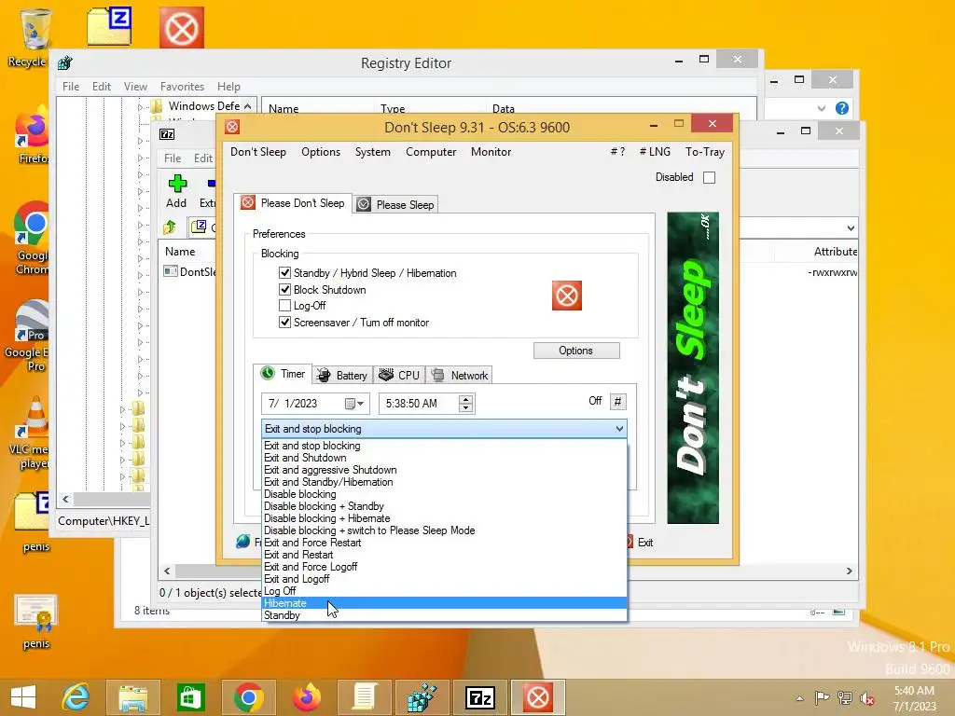Open Chrome from the taskbar

coord(248,697)
